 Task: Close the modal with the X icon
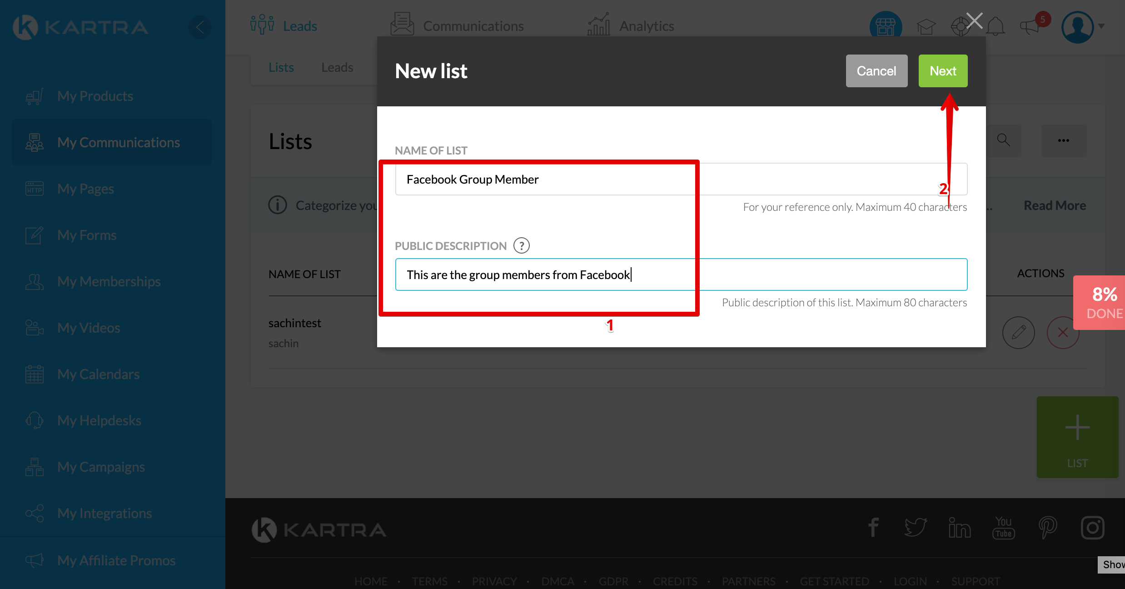(974, 20)
